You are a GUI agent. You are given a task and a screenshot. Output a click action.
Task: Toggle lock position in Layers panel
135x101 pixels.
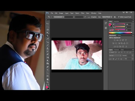119,59
